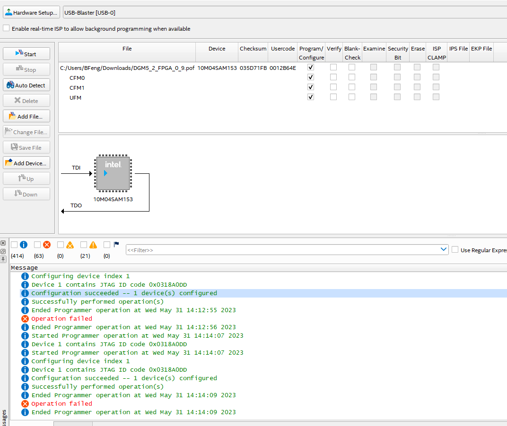Screen dimensions: 507x426
Task: Click the float Messages panel icon
Action: 3,251
